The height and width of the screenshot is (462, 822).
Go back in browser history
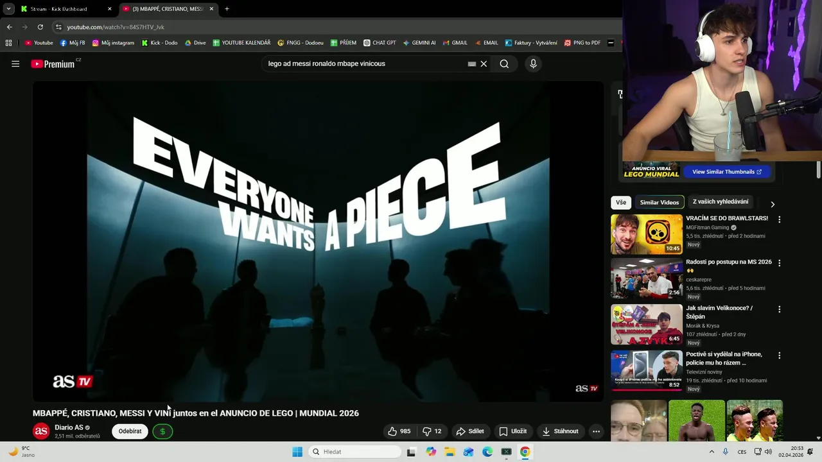pyautogui.click(x=9, y=27)
